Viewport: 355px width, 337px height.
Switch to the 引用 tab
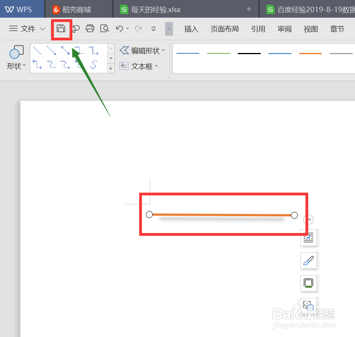coord(258,29)
